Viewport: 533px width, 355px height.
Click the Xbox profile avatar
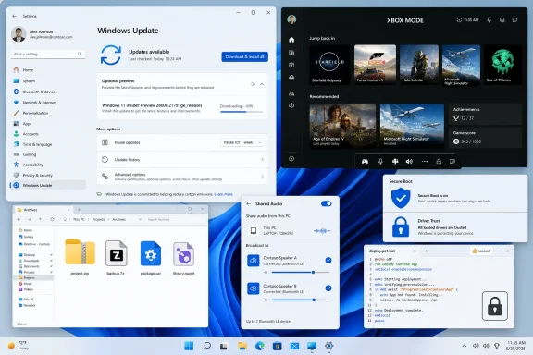[291, 19]
